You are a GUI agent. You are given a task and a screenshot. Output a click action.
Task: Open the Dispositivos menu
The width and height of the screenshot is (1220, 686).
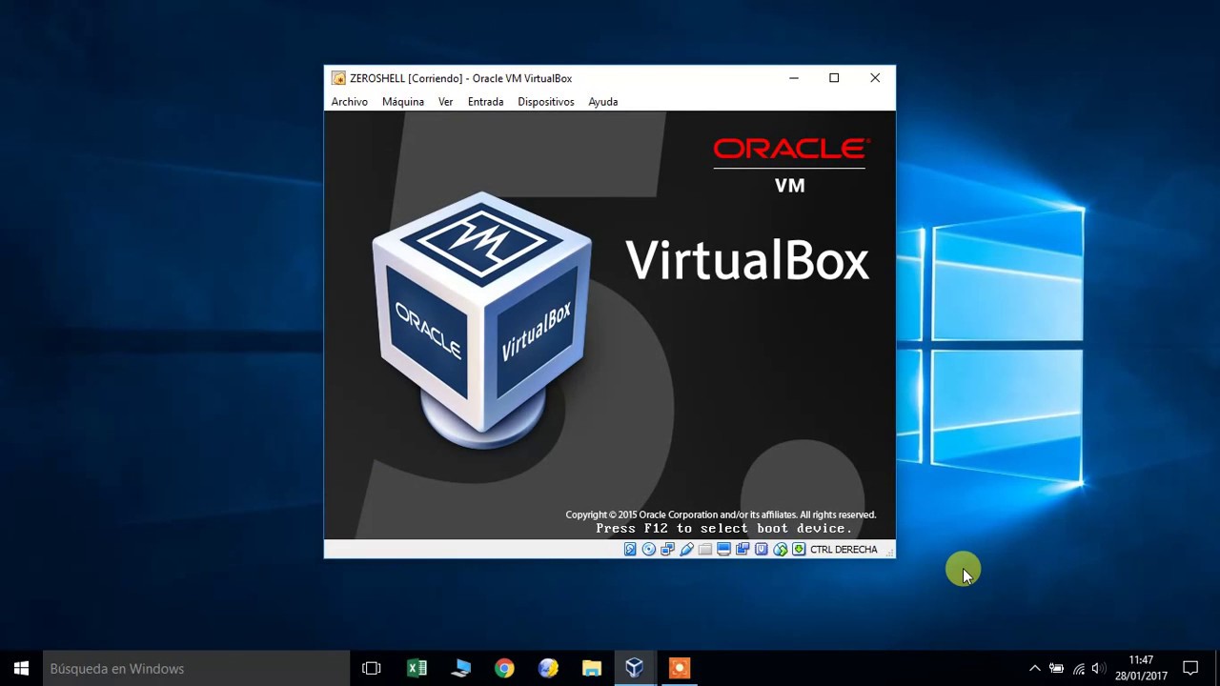click(546, 102)
